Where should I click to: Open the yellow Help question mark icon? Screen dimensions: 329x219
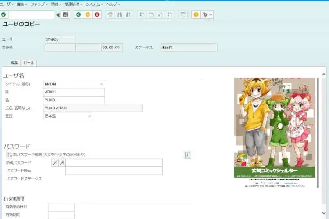click(x=196, y=14)
